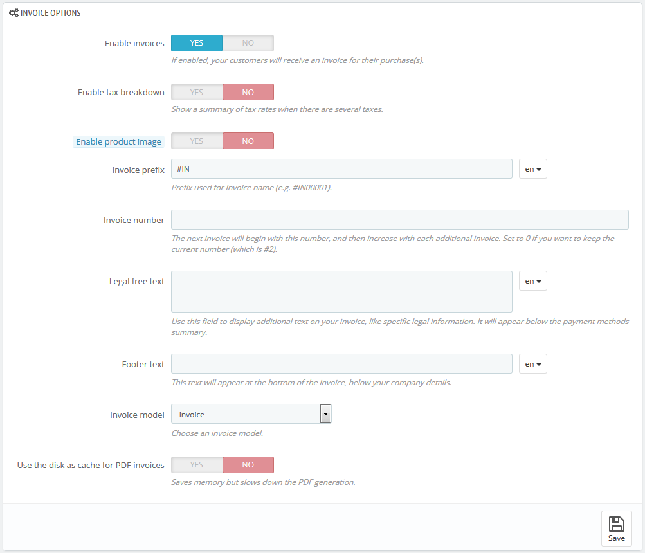This screenshot has height=553, width=645.
Task: Set Enable invoices to YES
Action: click(x=197, y=43)
